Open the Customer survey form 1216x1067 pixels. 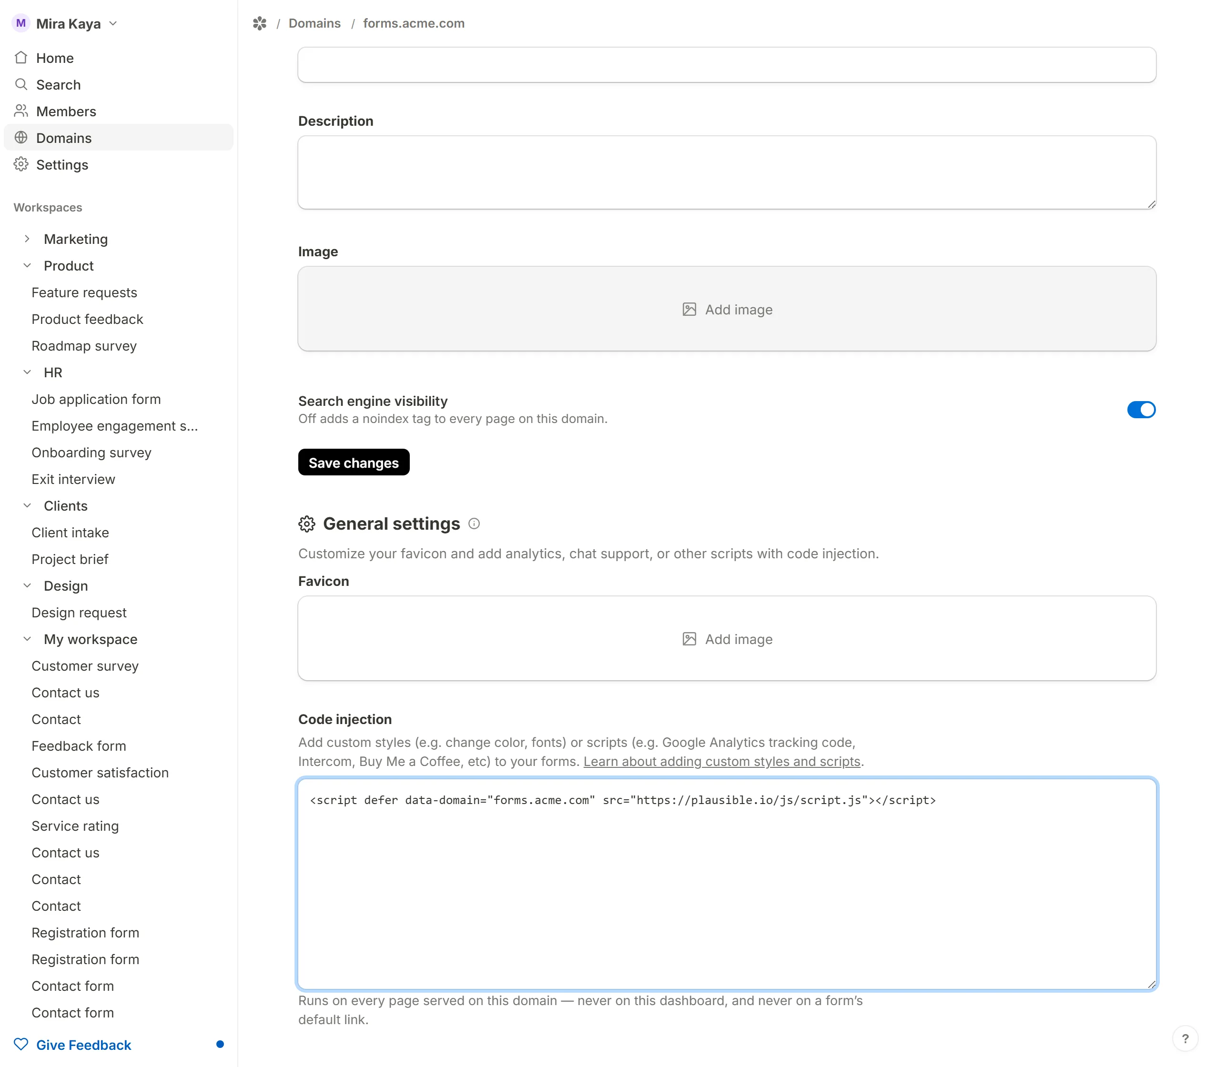[84, 665]
